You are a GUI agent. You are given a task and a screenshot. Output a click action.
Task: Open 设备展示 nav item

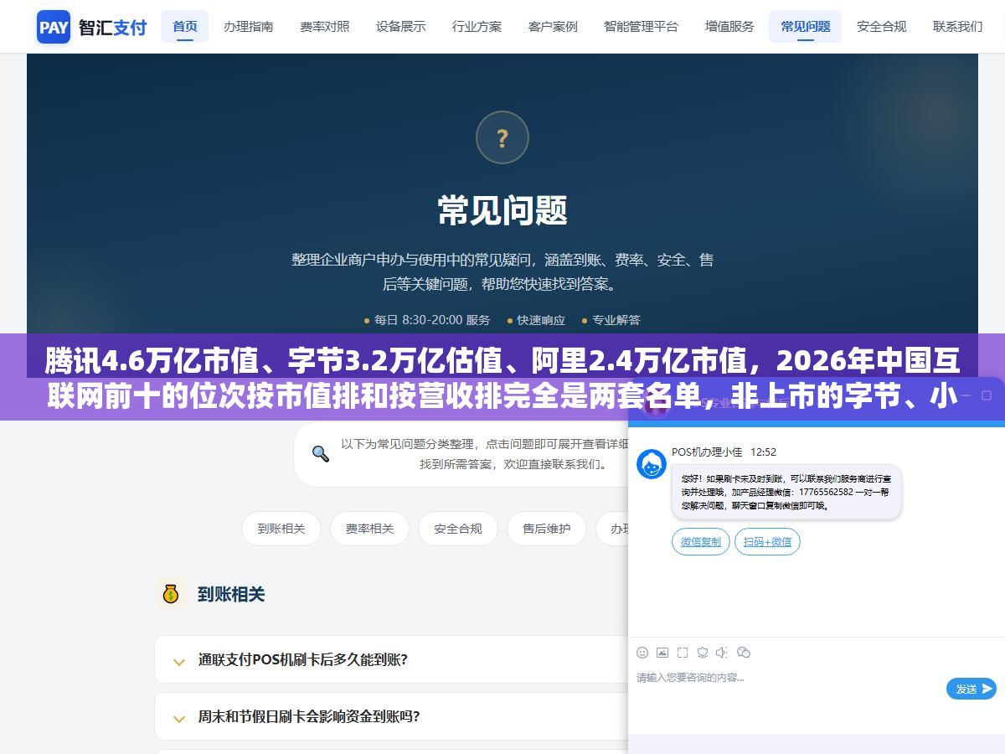click(x=400, y=27)
